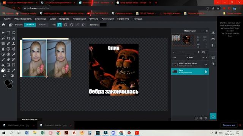Select the droplet Blur/Sharpen tool

tap(3, 49)
